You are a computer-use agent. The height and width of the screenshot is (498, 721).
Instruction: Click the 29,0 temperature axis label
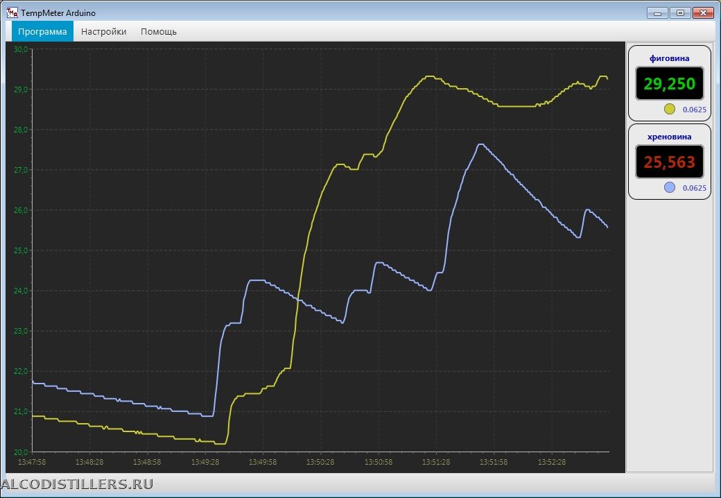(x=21, y=89)
